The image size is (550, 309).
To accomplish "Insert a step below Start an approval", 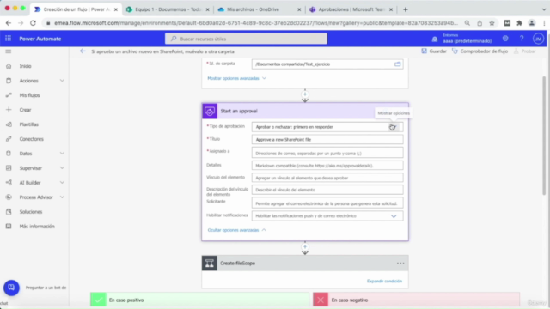I will [305, 246].
